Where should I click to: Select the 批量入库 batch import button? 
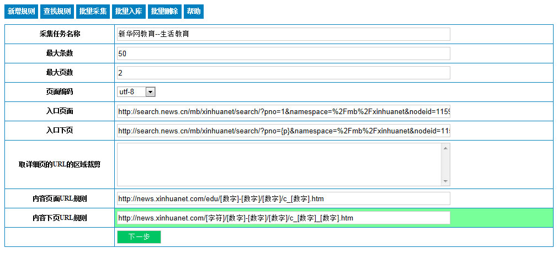tap(129, 11)
